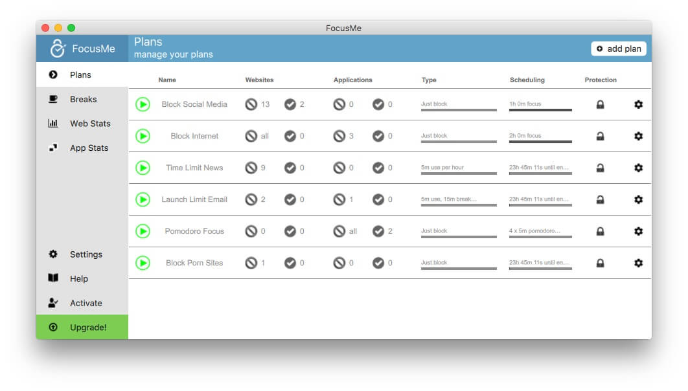Viewport: 688px width, 391px height.
Task: Click blocked applications icon for Pomodoro Focus
Action: coord(339,231)
